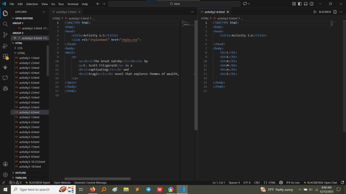
Task: Open the Extensions view icon
Action: [5, 56]
